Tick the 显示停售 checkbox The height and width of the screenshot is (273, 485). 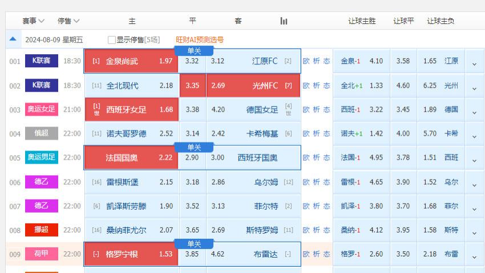pyautogui.click(x=112, y=40)
